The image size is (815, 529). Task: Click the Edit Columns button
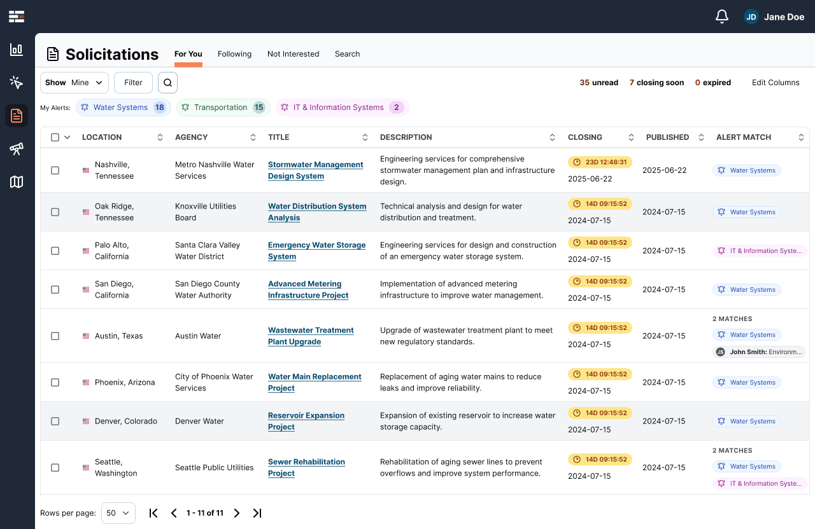pyautogui.click(x=775, y=83)
